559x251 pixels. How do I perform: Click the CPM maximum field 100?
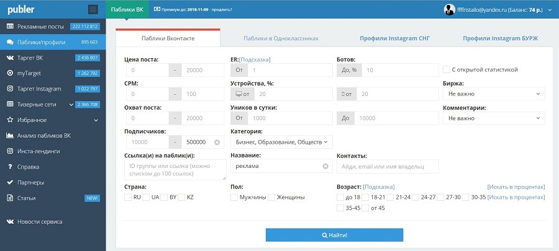(203, 94)
